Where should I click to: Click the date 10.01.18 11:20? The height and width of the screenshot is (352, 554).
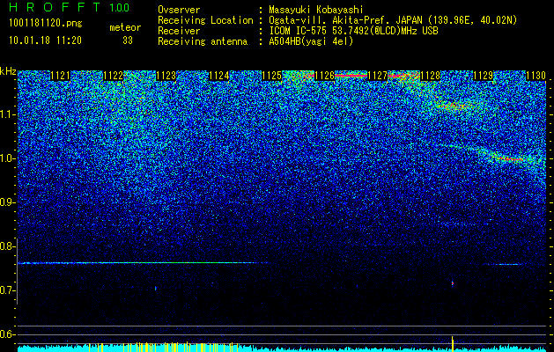45,40
